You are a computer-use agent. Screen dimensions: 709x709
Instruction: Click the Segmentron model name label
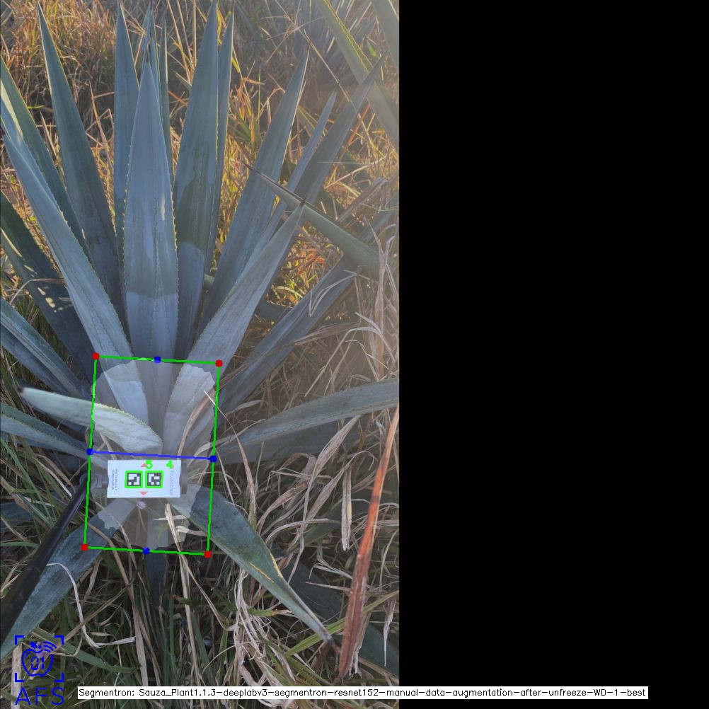[x=363, y=693]
